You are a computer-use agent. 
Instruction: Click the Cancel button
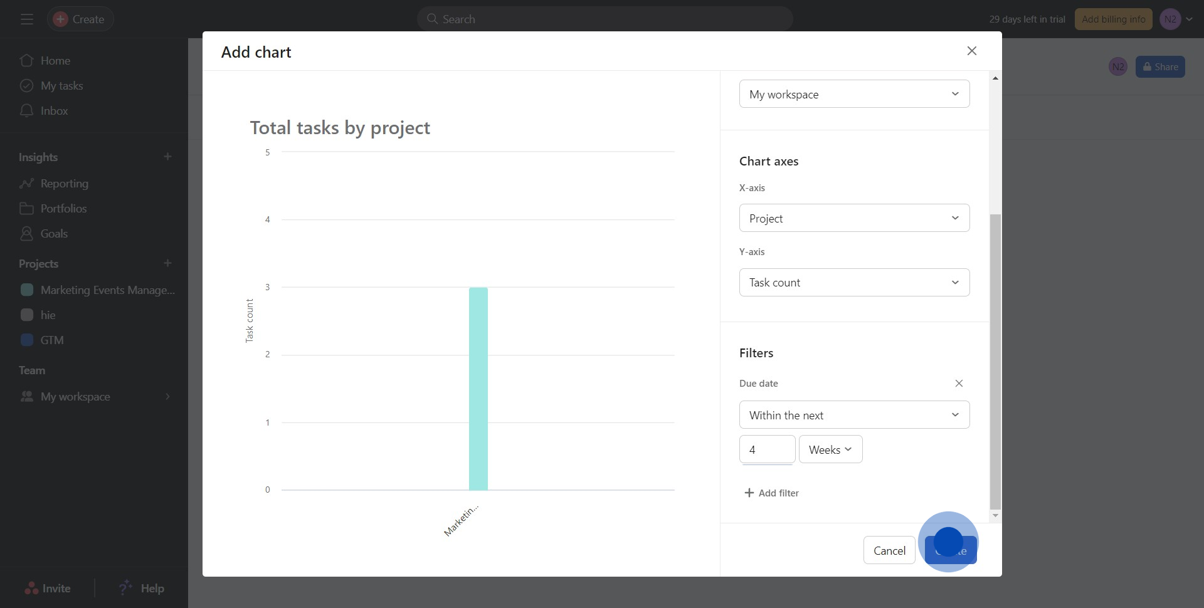point(889,550)
